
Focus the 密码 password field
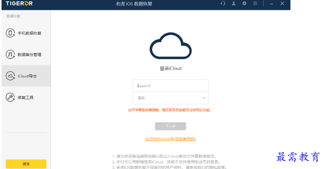point(171,98)
